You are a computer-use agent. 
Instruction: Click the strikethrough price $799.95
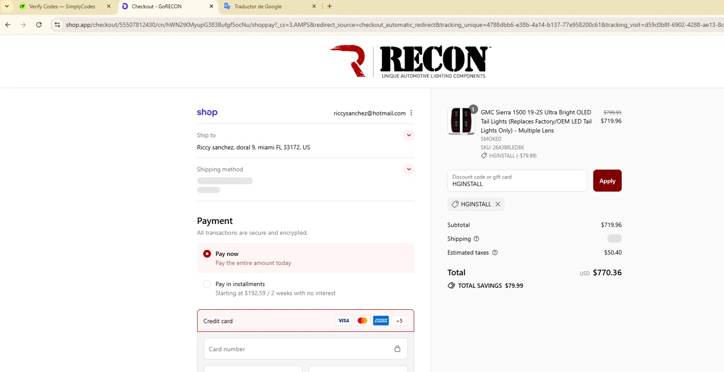click(x=613, y=112)
